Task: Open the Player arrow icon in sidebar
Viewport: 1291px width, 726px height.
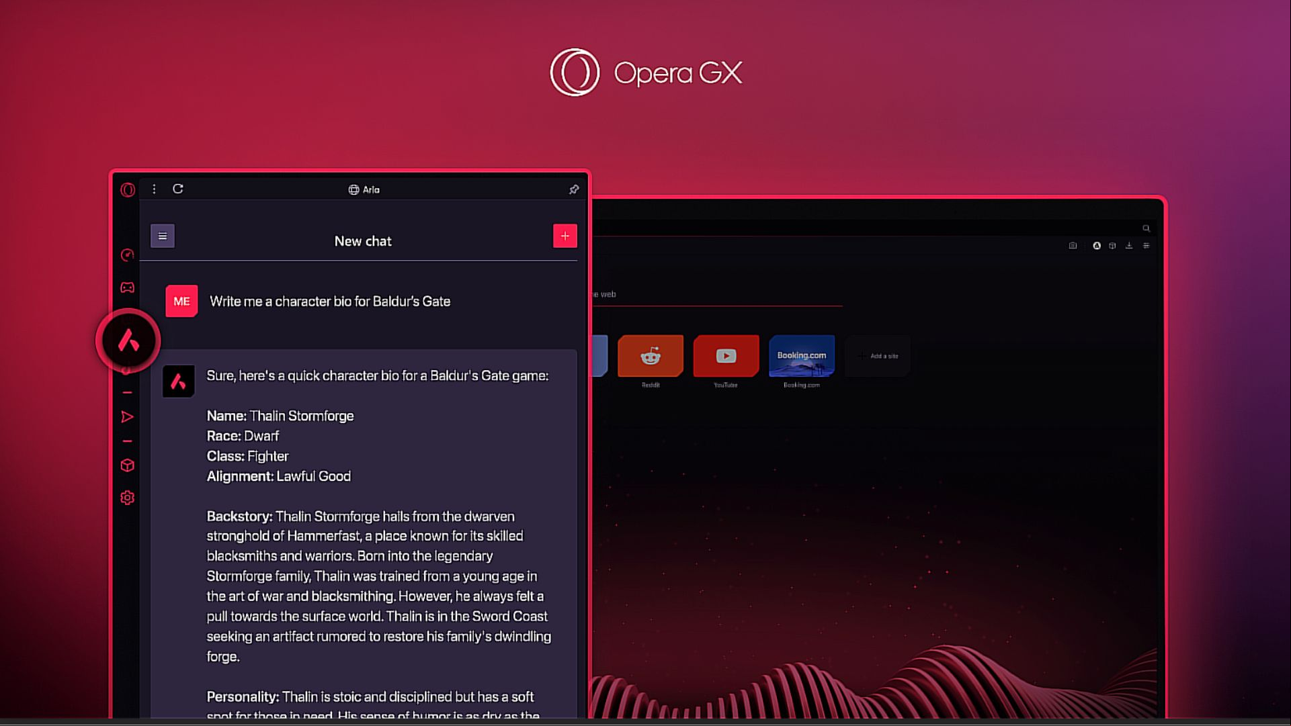Action: [127, 417]
